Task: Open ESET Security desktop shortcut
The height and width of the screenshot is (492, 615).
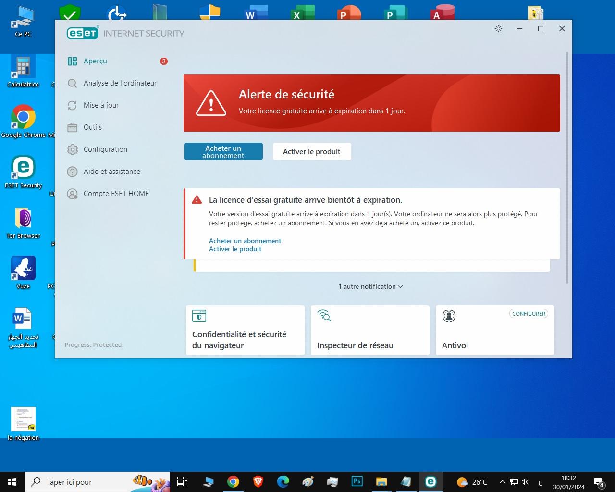Action: (x=23, y=172)
